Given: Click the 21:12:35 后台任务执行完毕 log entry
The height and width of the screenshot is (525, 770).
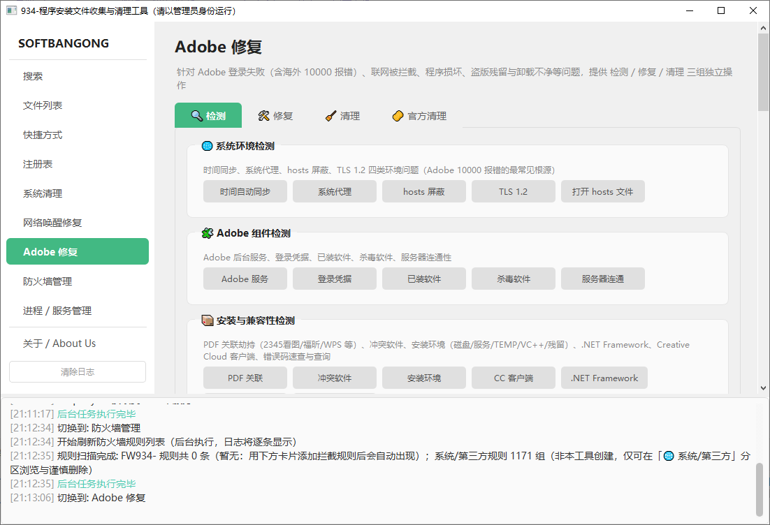Looking at the screenshot, I should pyautogui.click(x=73, y=484).
